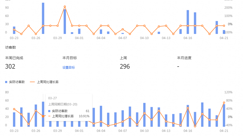This screenshot has width=243, height=136.
Task: Select the 本月目标 label
Action: [70, 58]
